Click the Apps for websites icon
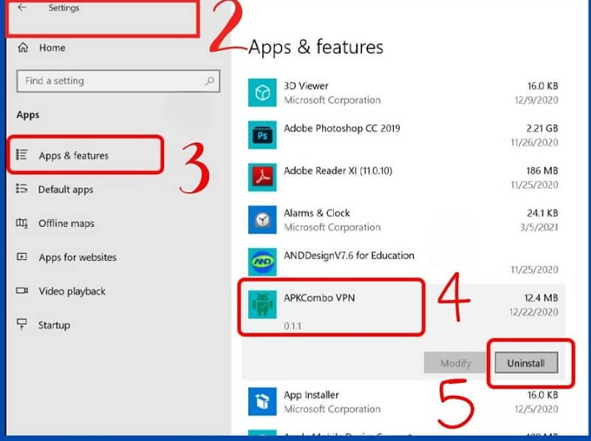The height and width of the screenshot is (441, 591). [x=21, y=256]
